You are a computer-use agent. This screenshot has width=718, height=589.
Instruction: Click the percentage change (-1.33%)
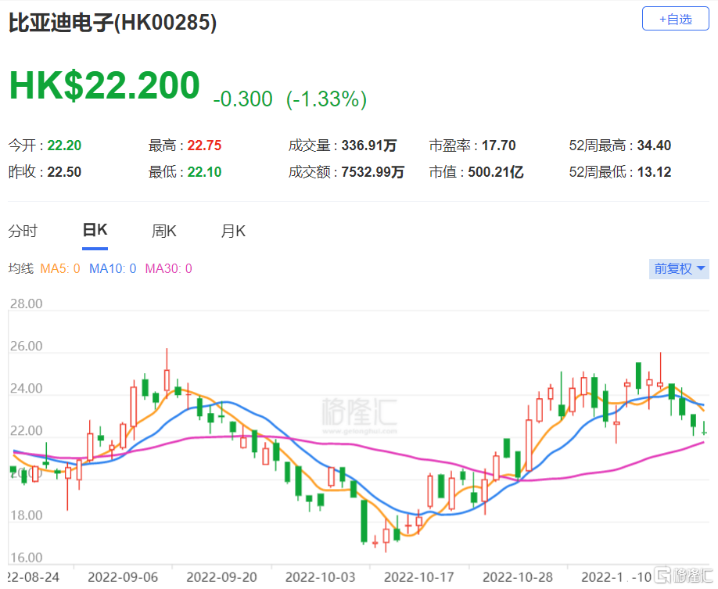click(326, 99)
